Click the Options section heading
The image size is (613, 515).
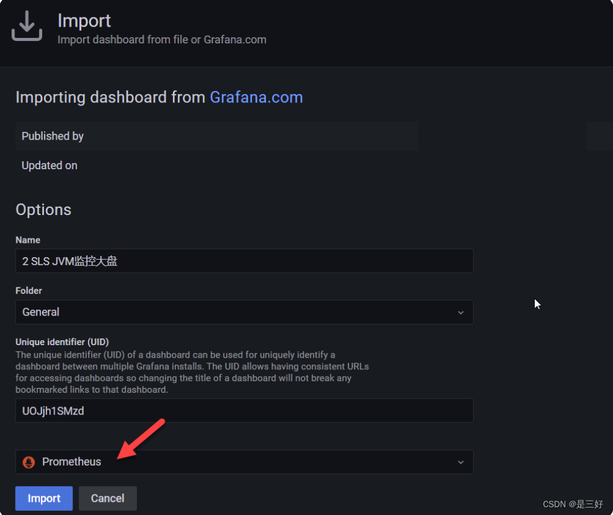43,210
